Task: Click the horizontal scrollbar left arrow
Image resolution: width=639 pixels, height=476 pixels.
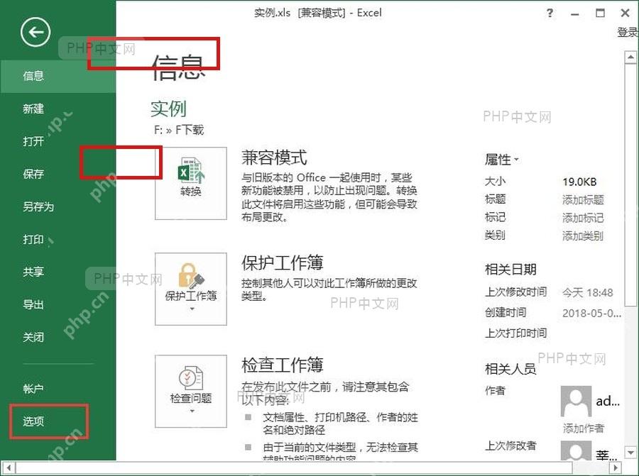Action: point(9,467)
